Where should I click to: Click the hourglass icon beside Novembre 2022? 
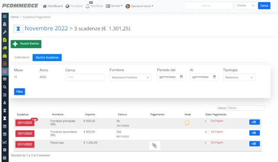[x=18, y=29]
